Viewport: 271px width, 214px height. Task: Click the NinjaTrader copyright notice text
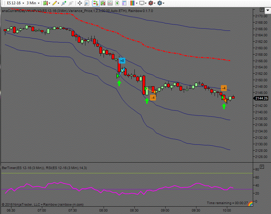(43, 204)
